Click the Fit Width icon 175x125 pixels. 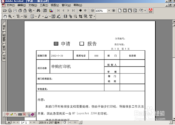click(x=130, y=10)
